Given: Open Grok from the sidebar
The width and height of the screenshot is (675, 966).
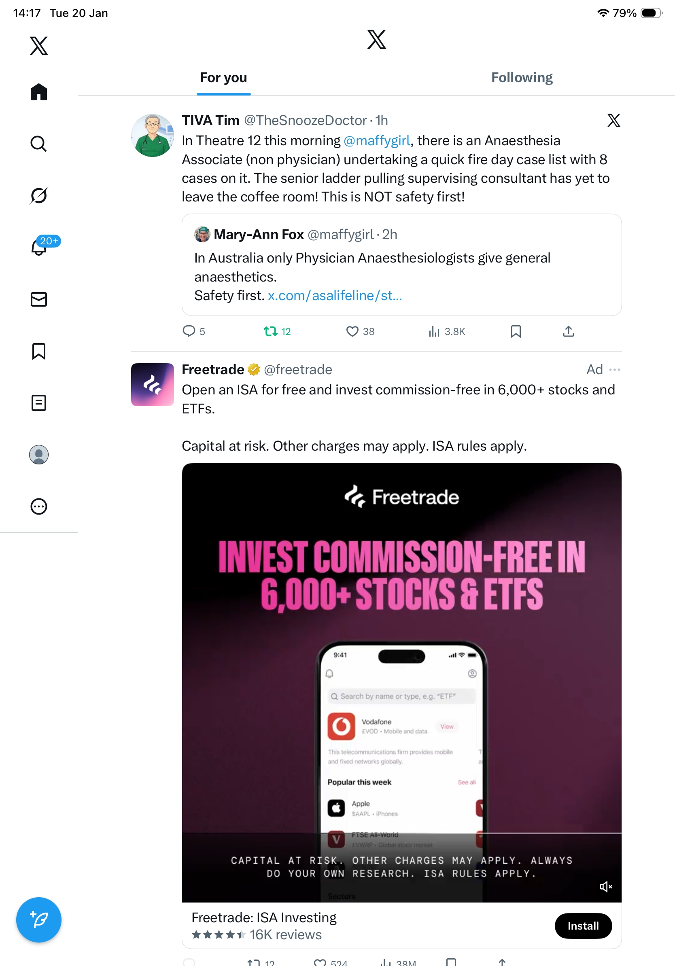Looking at the screenshot, I should (x=39, y=195).
